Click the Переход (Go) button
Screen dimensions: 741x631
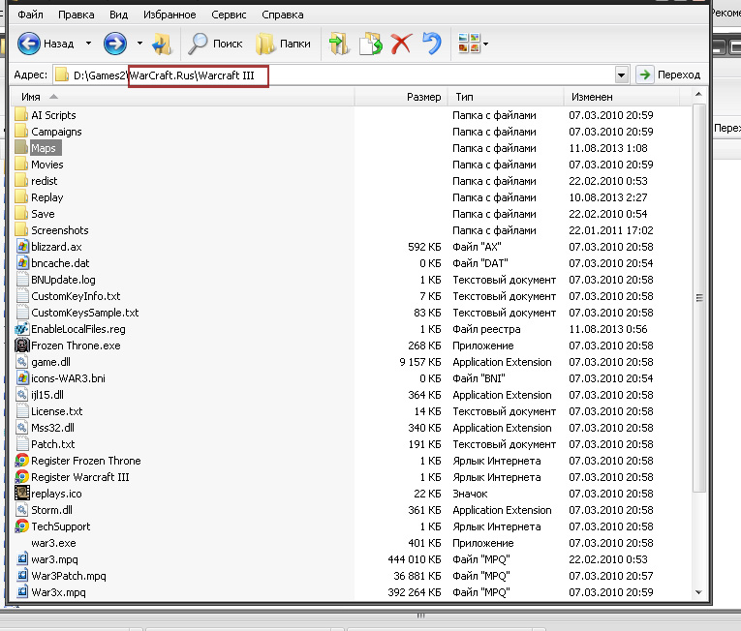(668, 75)
